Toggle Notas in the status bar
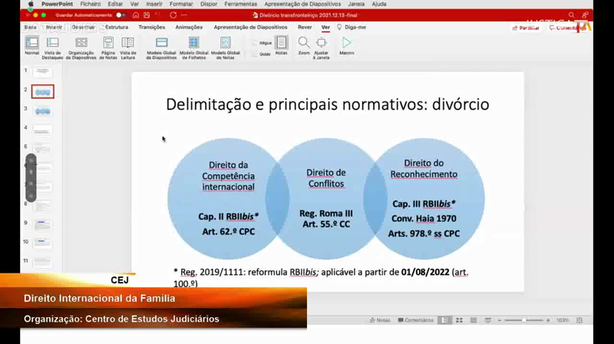This screenshot has height=344, width=614. coord(380,320)
